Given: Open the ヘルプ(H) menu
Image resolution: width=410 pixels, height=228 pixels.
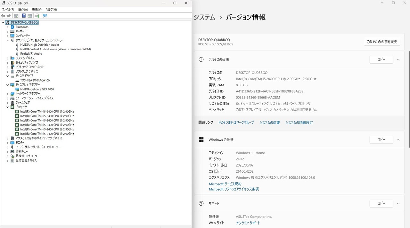Looking at the screenshot, I should click(x=51, y=10).
